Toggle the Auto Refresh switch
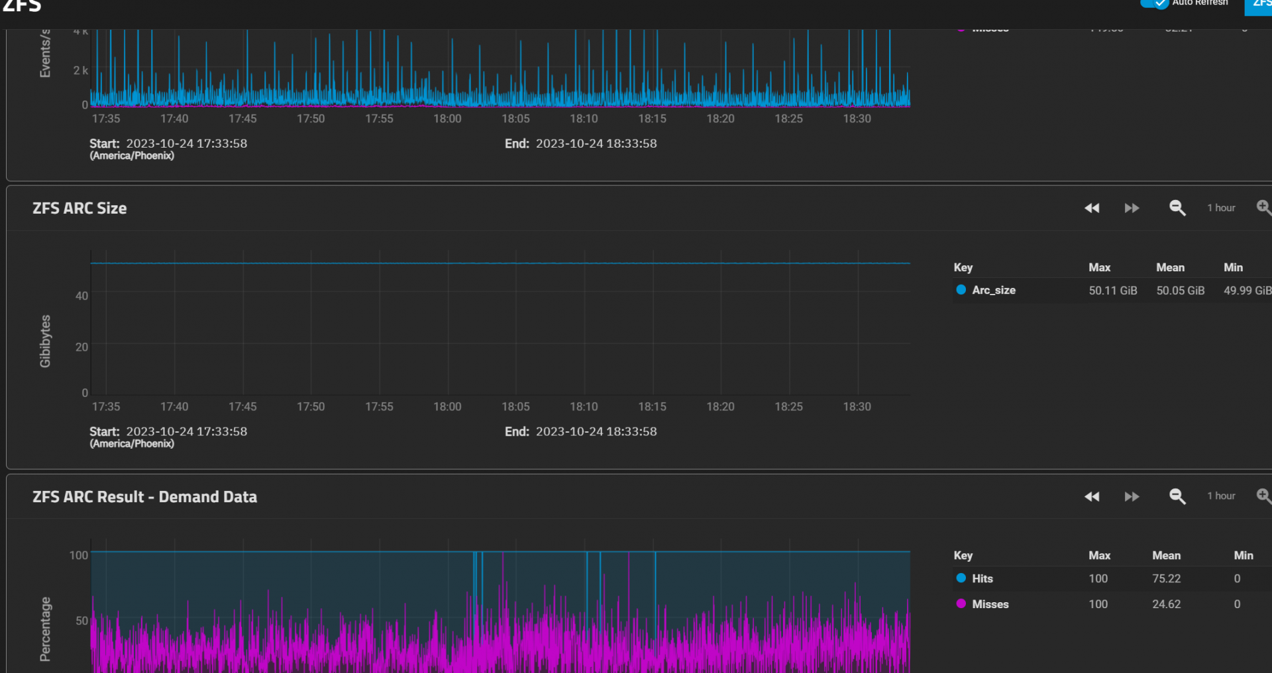The height and width of the screenshot is (673, 1272). coord(1154,3)
